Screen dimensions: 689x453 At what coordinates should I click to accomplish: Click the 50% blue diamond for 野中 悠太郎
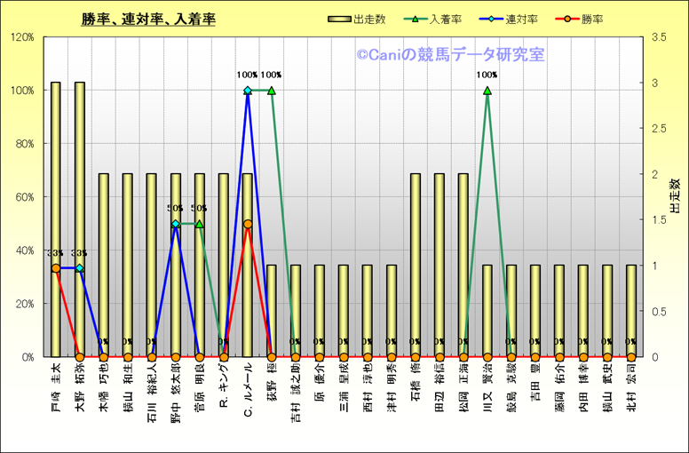176,224
